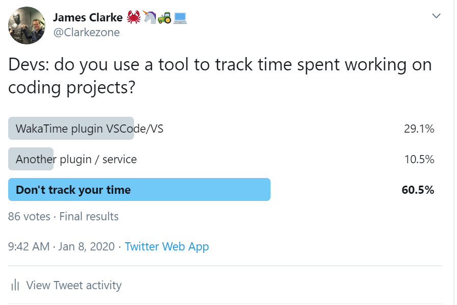This screenshot has height=305, width=457.
Task: Select James Clarke's display name
Action: click(88, 17)
